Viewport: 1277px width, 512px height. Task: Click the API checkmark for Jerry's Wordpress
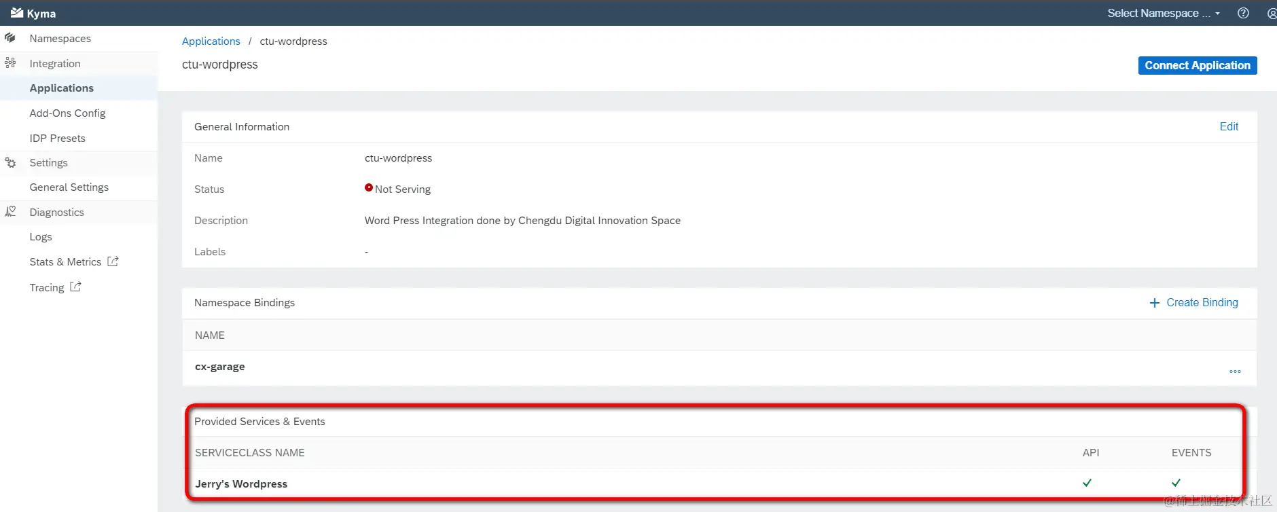click(x=1087, y=483)
